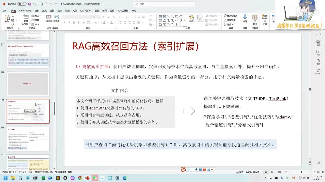
Task: Start slideshow from beginning in quick access toolbar
Action: [46, 4]
